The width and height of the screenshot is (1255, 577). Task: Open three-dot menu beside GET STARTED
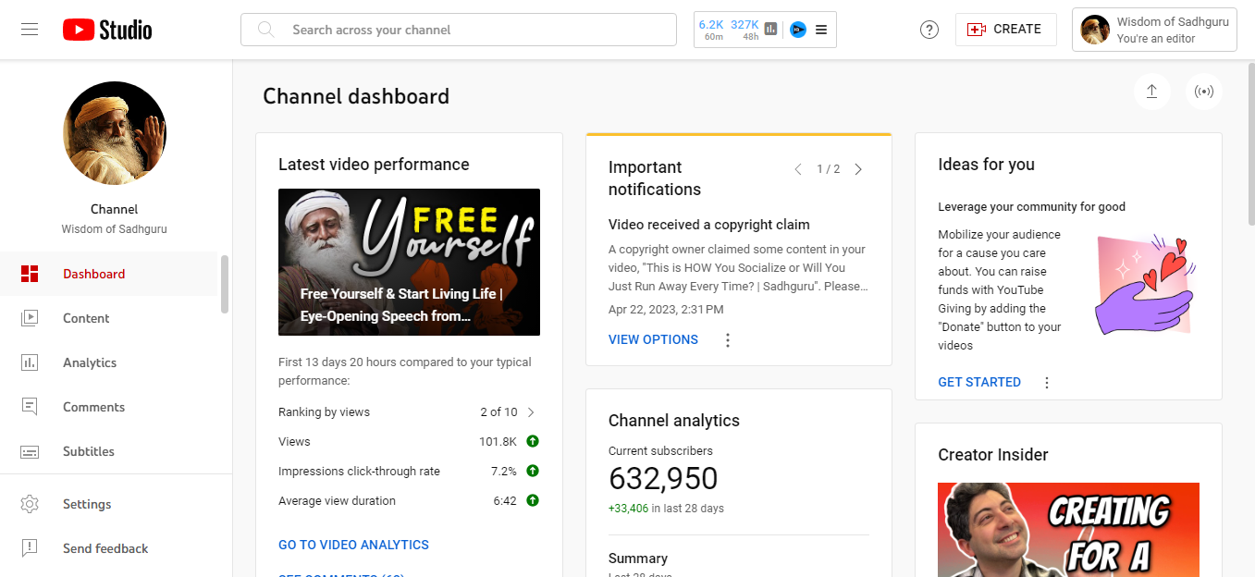tap(1047, 383)
